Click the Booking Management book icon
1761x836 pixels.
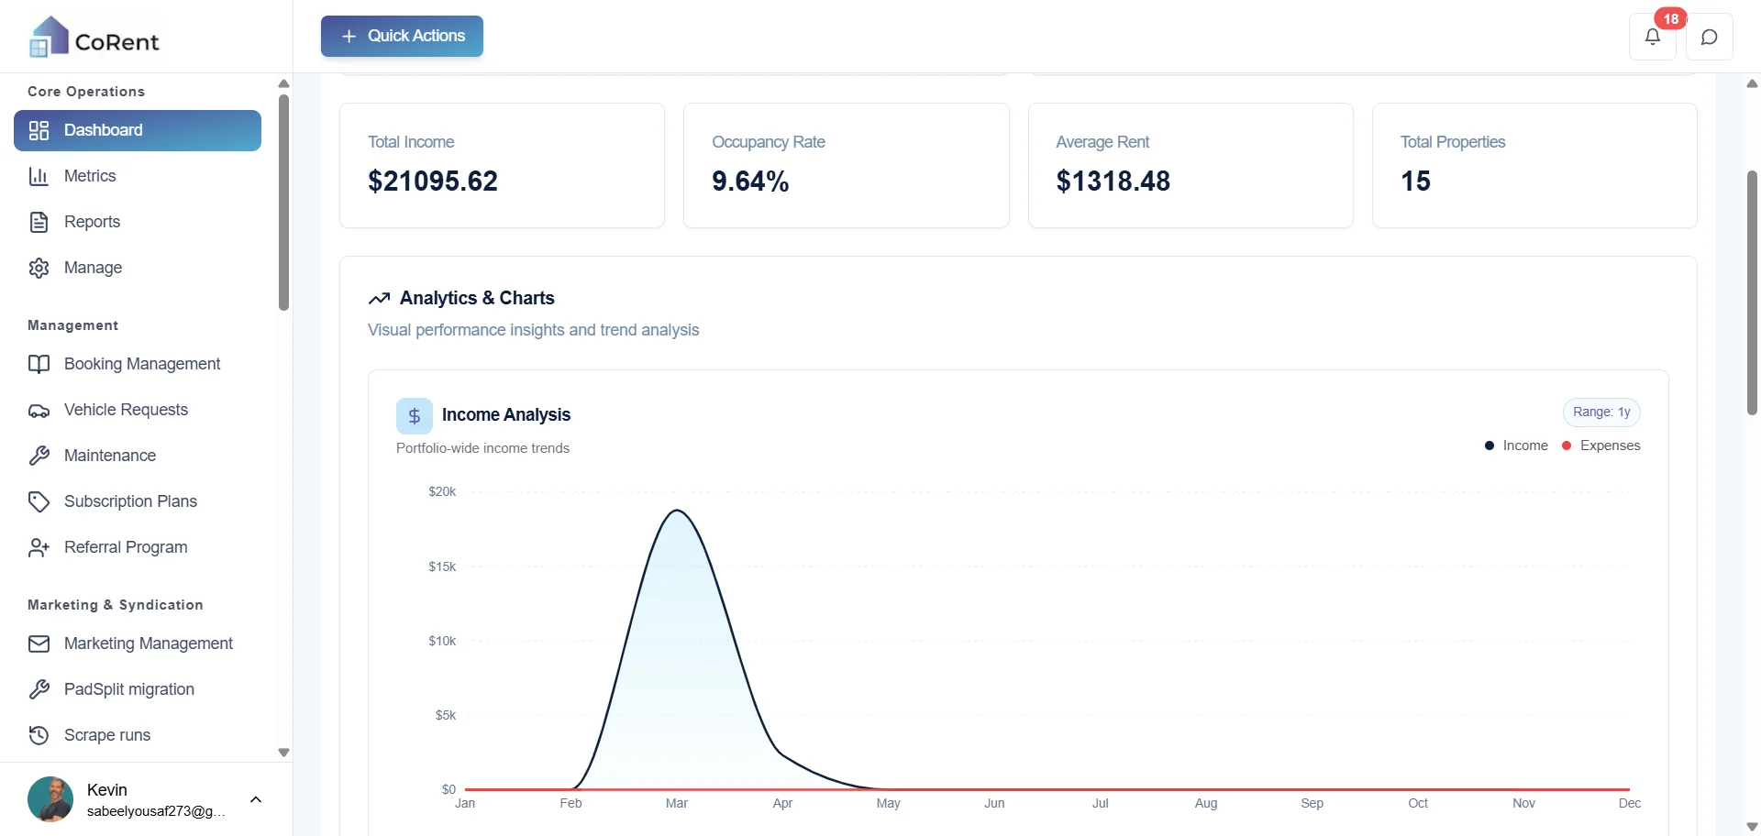(x=39, y=364)
